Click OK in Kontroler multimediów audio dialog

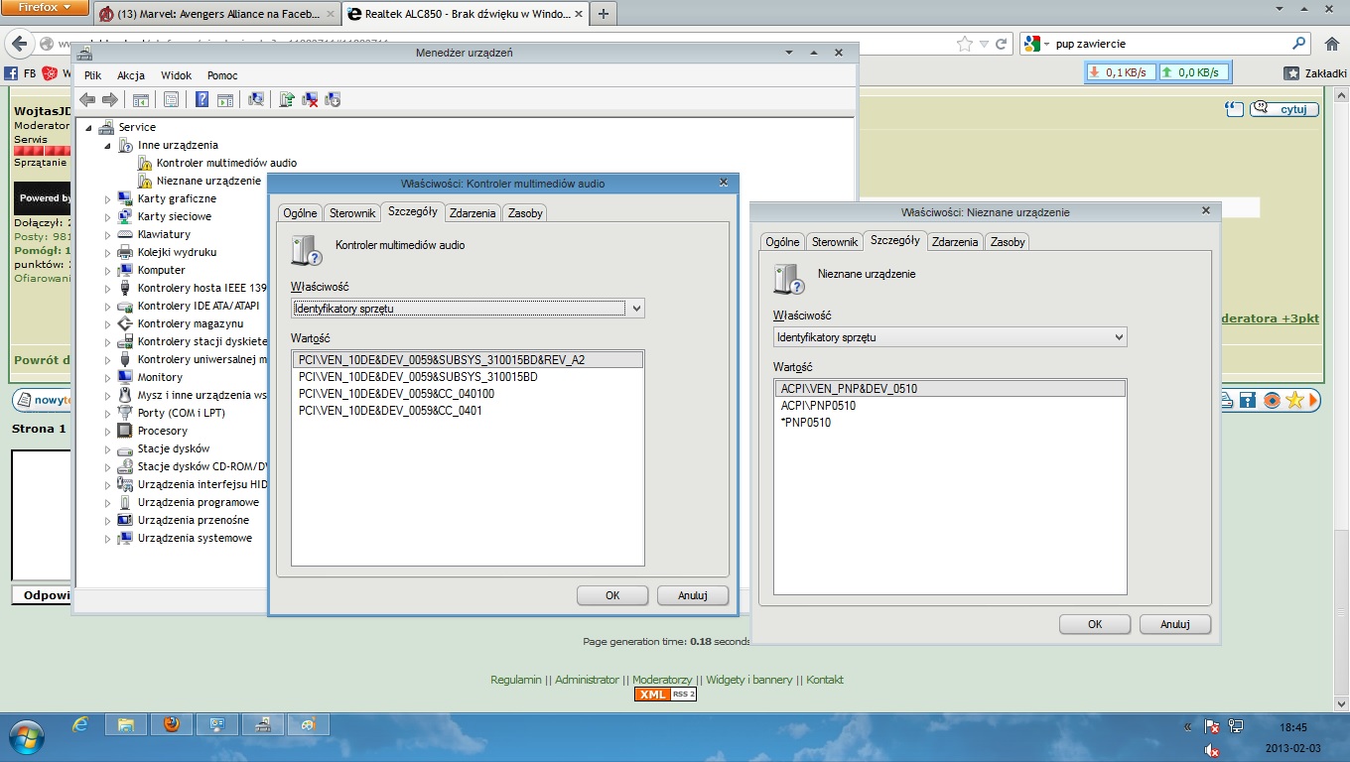pyautogui.click(x=612, y=595)
